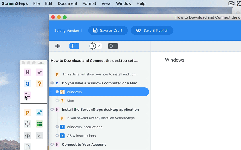This screenshot has width=241, height=150.
Task: Open the Edit menu
Action: coord(48,3)
